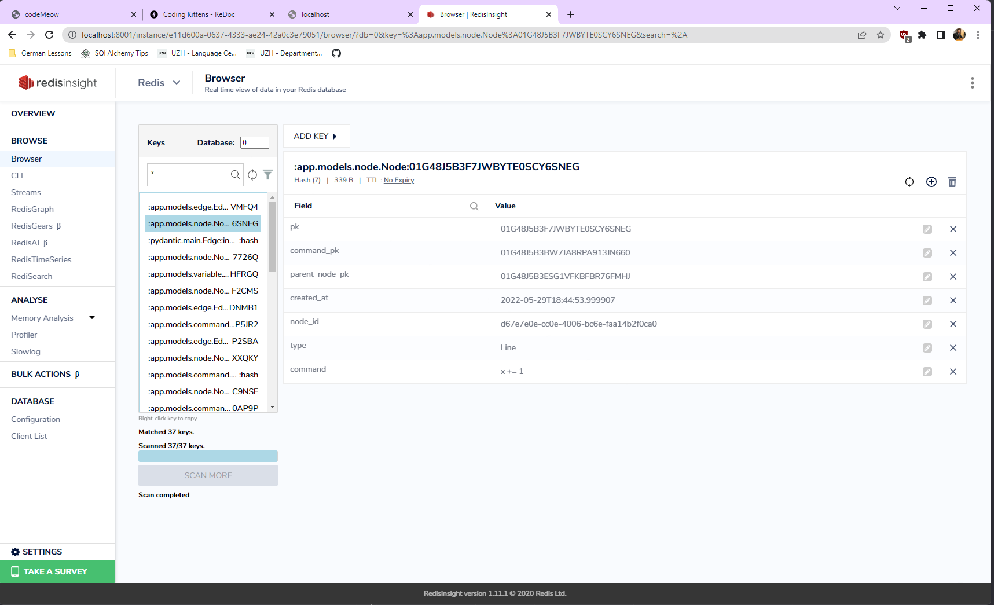994x605 pixels.
Task: Go to Streams in the sidebar
Action: (26, 192)
